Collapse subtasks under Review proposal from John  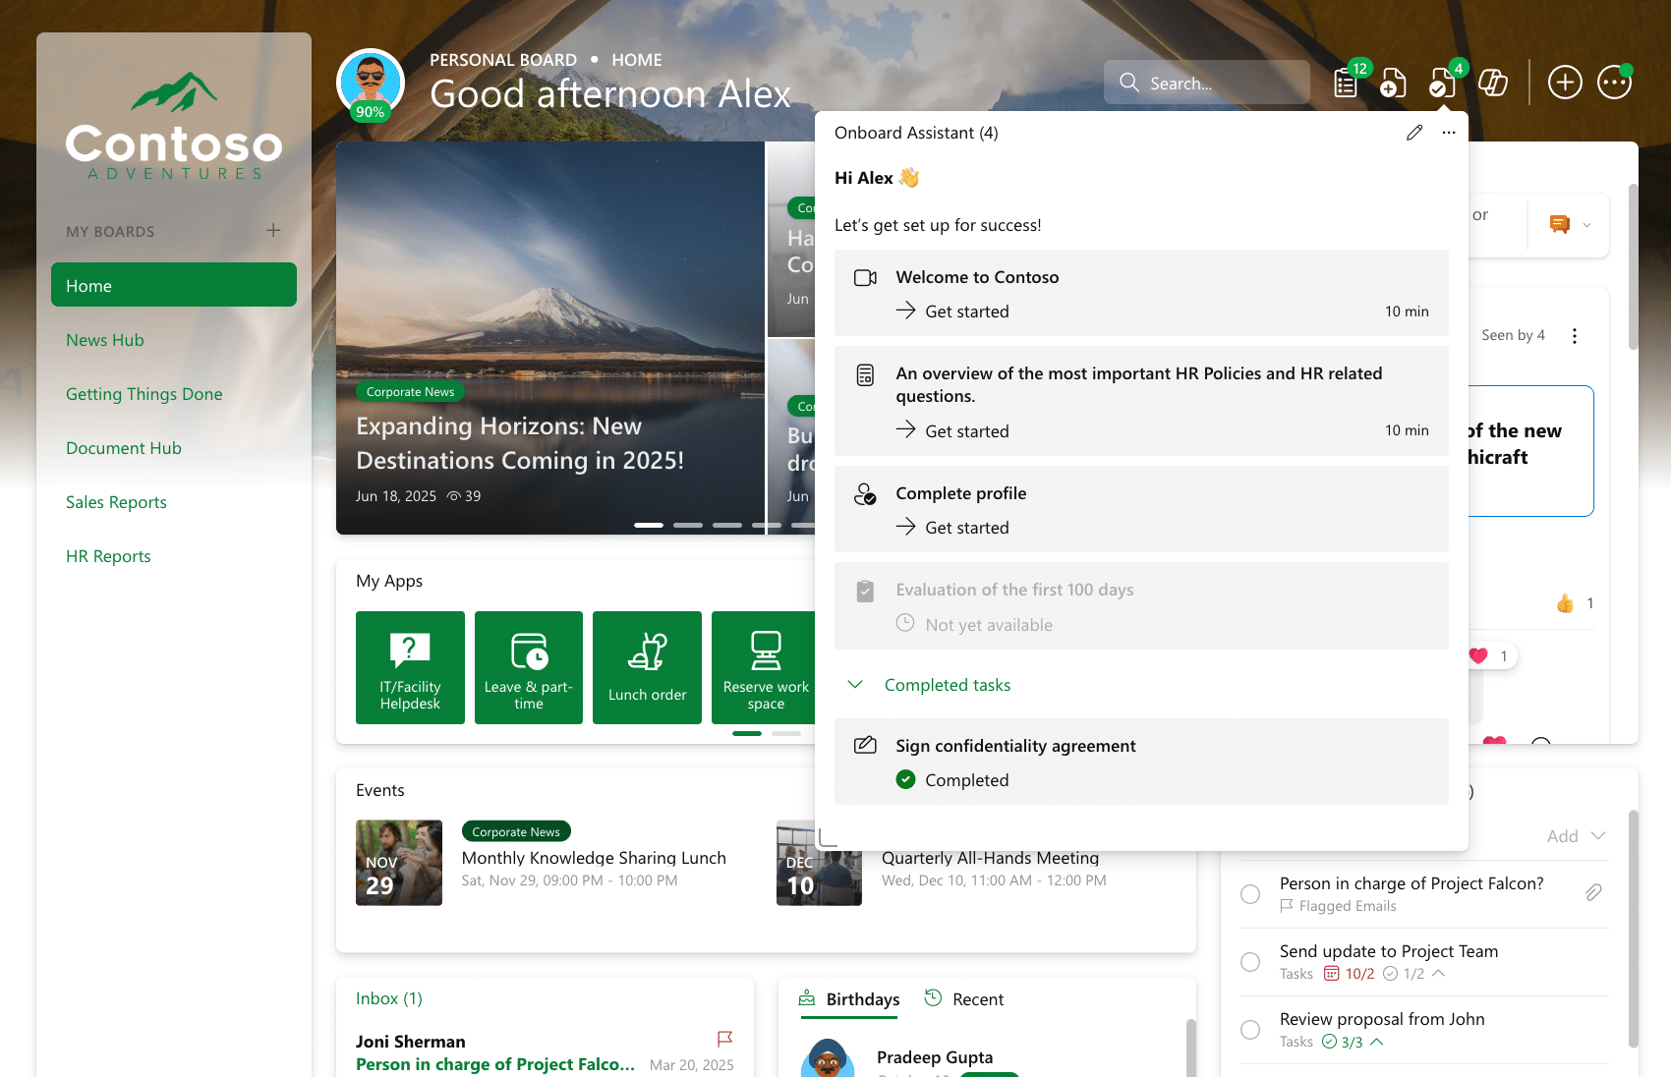1377,1042
